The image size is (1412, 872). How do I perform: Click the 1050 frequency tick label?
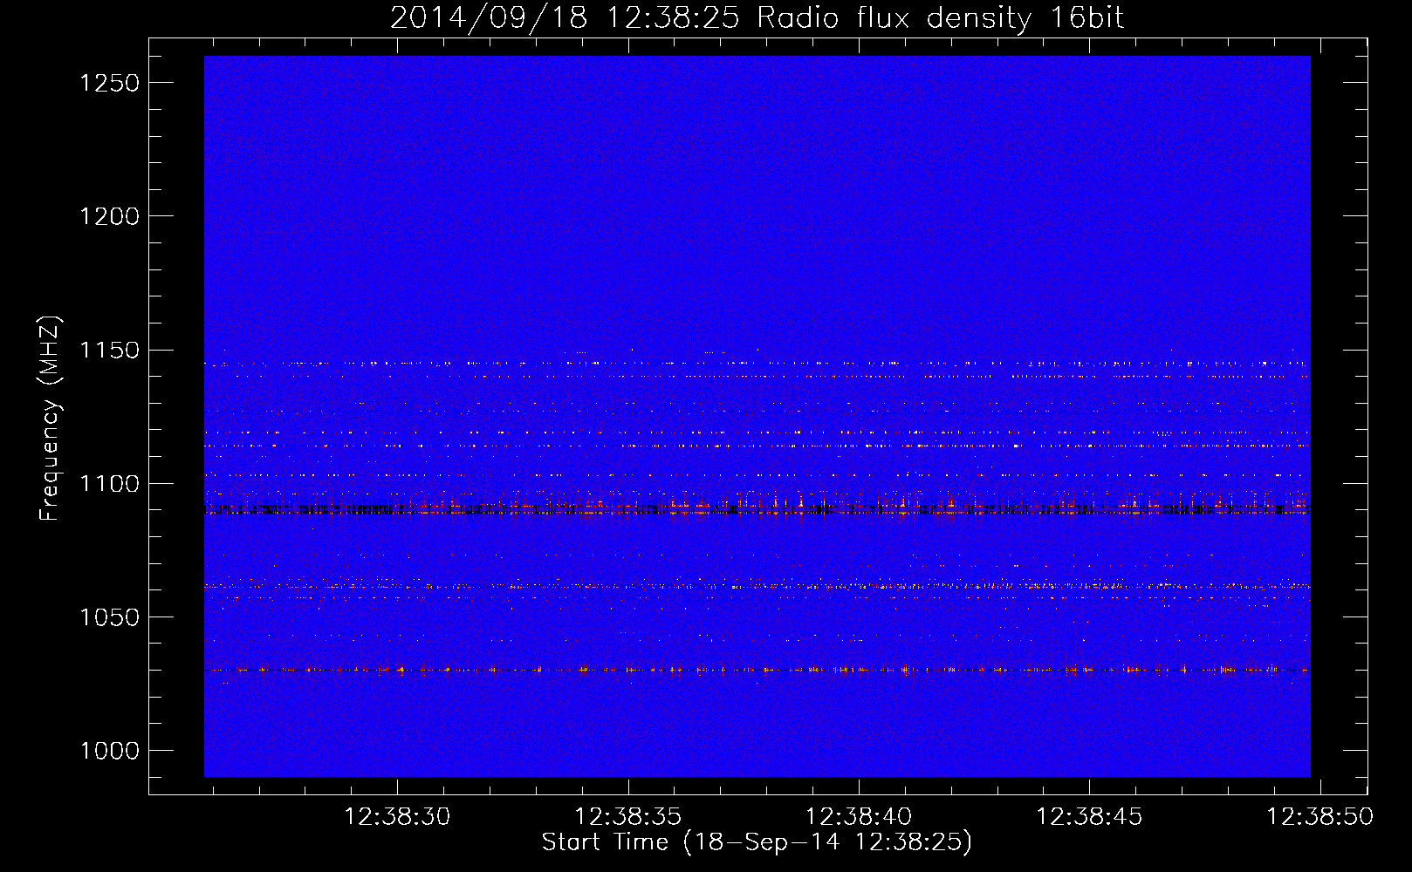[110, 617]
